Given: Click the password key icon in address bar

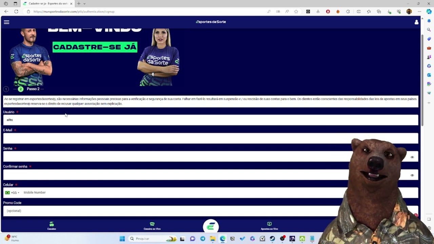Looking at the screenshot, I should pos(269,12).
